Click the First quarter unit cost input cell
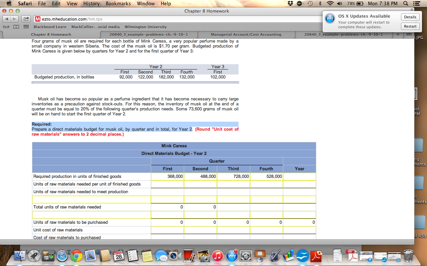 click(167, 230)
